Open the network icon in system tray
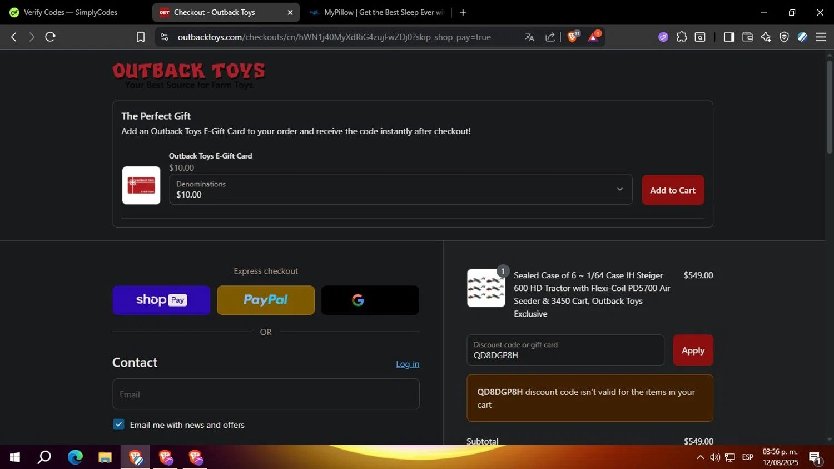 730,457
